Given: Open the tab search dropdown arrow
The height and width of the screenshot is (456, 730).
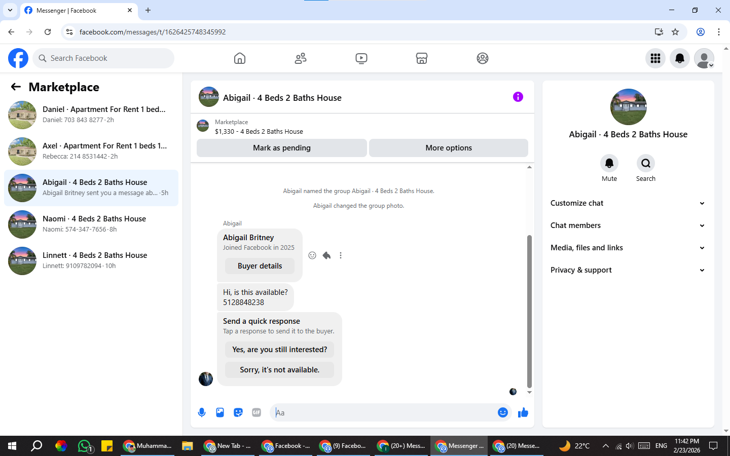Looking at the screenshot, I should (x=10, y=10).
